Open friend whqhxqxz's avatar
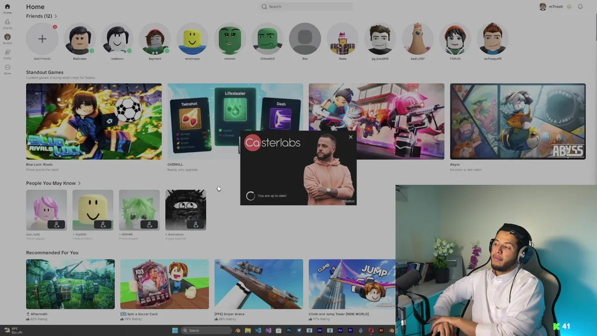597x336 pixels. [192, 39]
